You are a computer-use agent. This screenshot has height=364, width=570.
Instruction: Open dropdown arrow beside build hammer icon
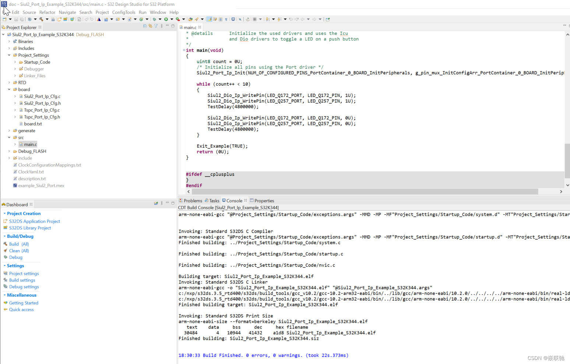tap(47, 19)
